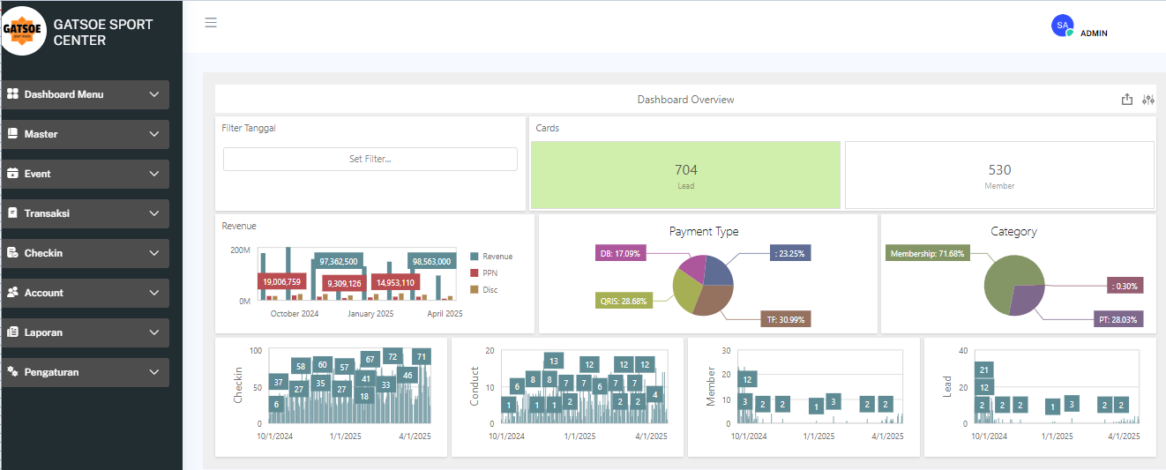
Task: Open the Checkin sidebar menu
Action: tap(85, 253)
